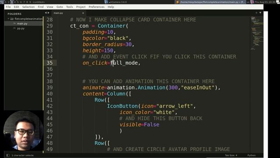Image resolution: width=280 pixels, height=158 pixels.
Task: Click the Sublime Text main.py taskbar entry
Action: point(210,2)
